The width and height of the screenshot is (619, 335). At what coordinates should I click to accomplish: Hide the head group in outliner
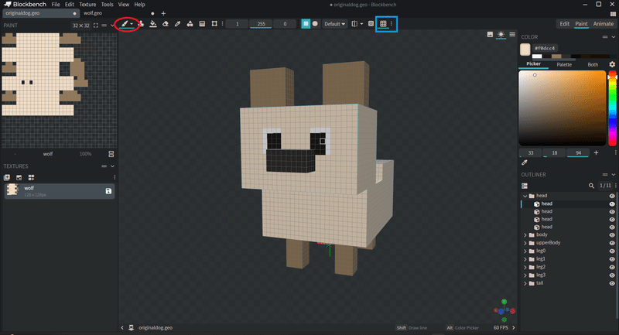pyautogui.click(x=612, y=196)
